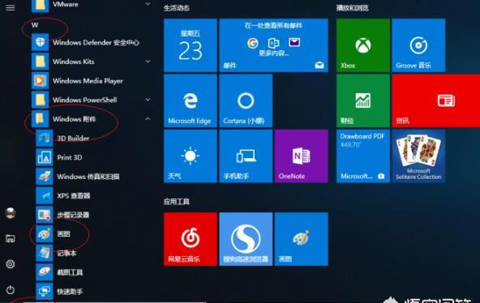Open Cortana (小娜) tile
480x303 pixels.
(246, 100)
